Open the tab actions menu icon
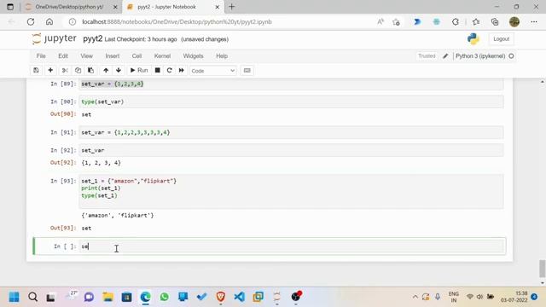Screen dimensions: 546x307 [x=10, y=7]
